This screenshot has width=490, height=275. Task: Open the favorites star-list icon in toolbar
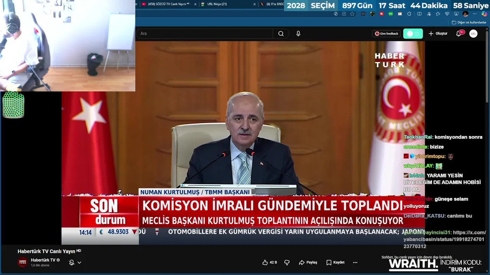tap(438, 14)
